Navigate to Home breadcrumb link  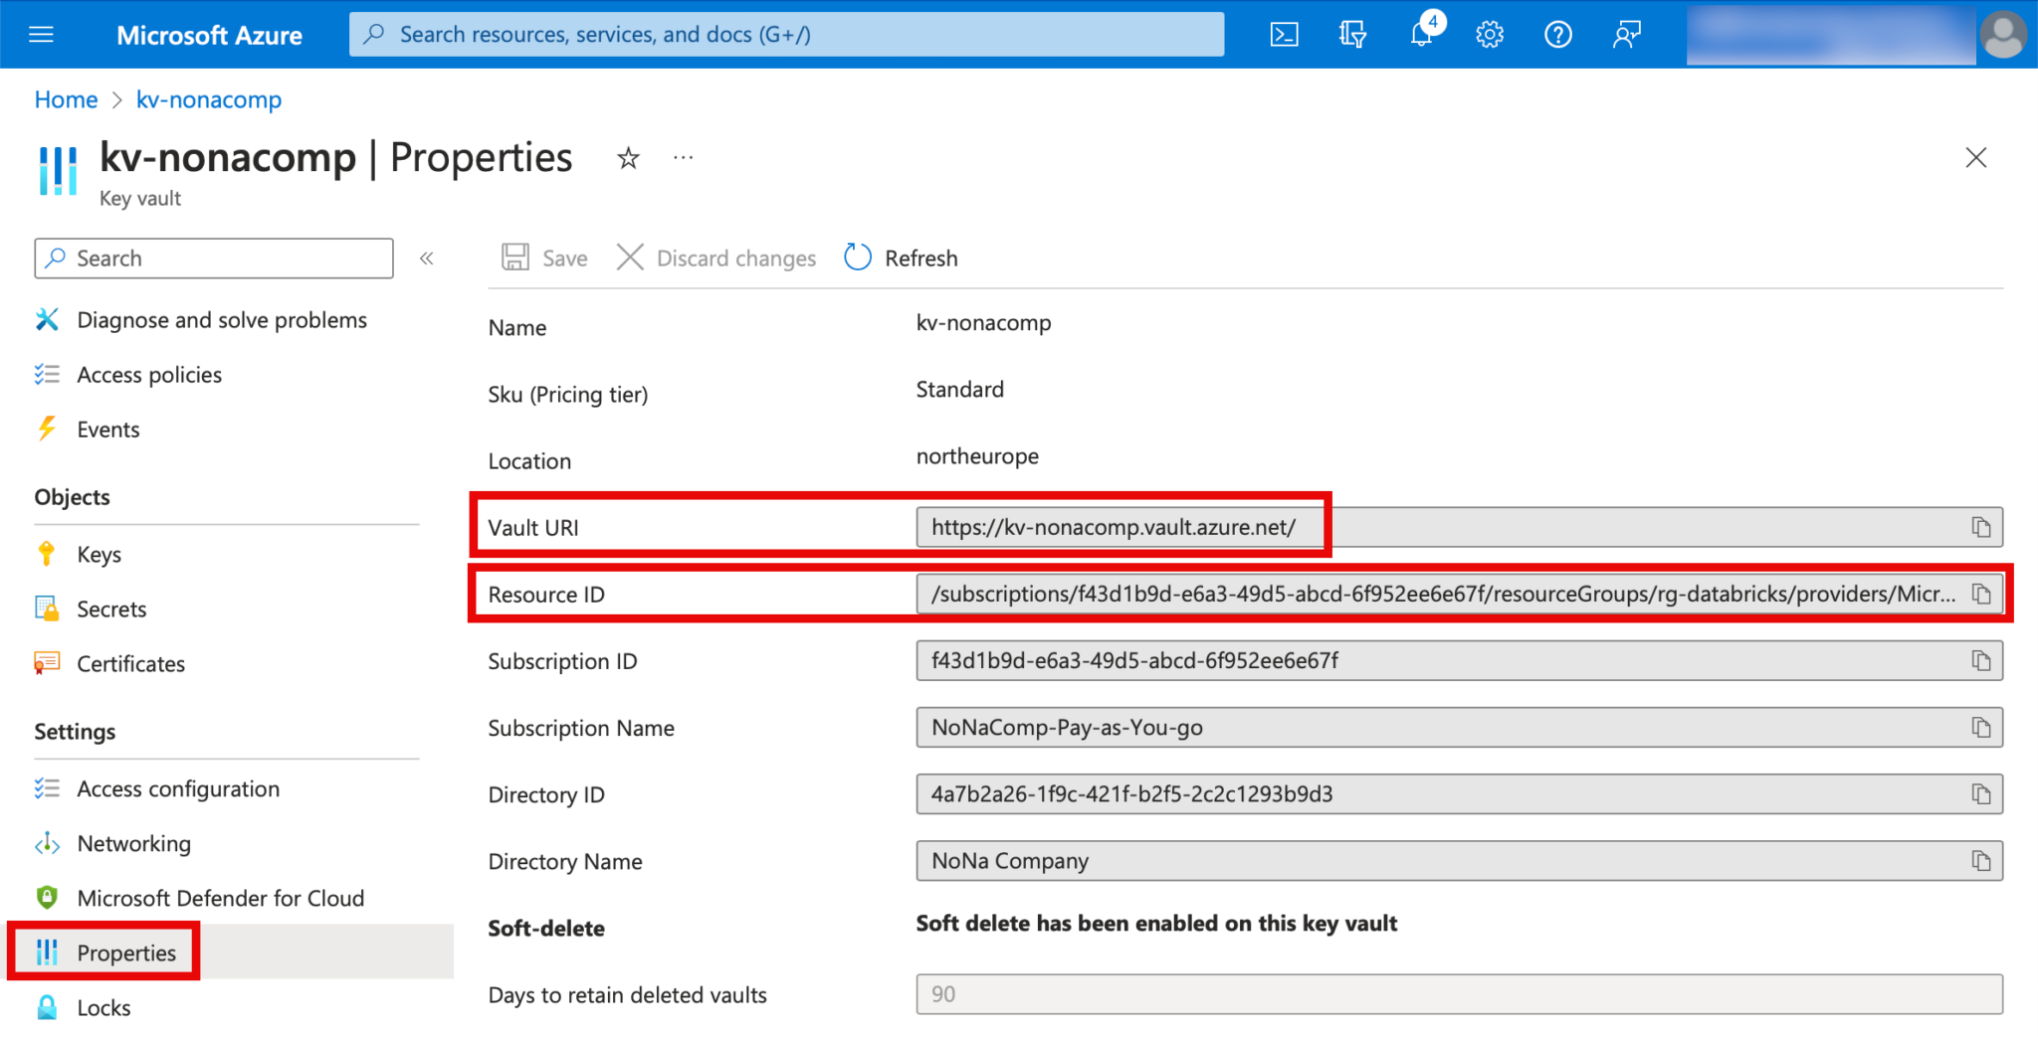tap(66, 99)
